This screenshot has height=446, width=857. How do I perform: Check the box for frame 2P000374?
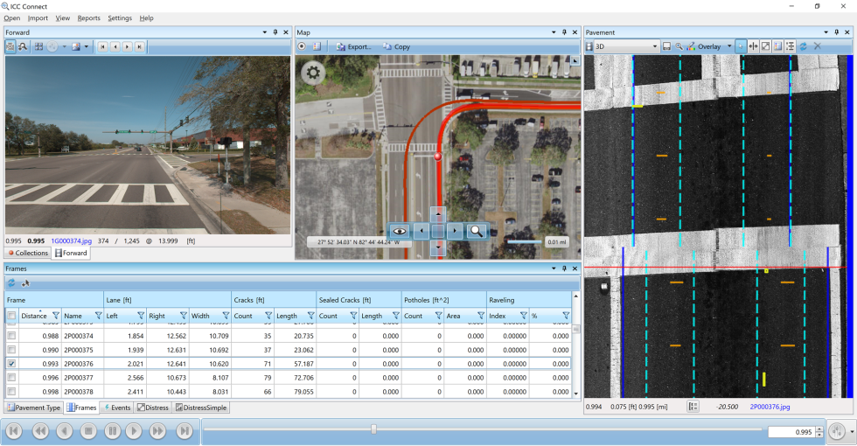click(11, 336)
